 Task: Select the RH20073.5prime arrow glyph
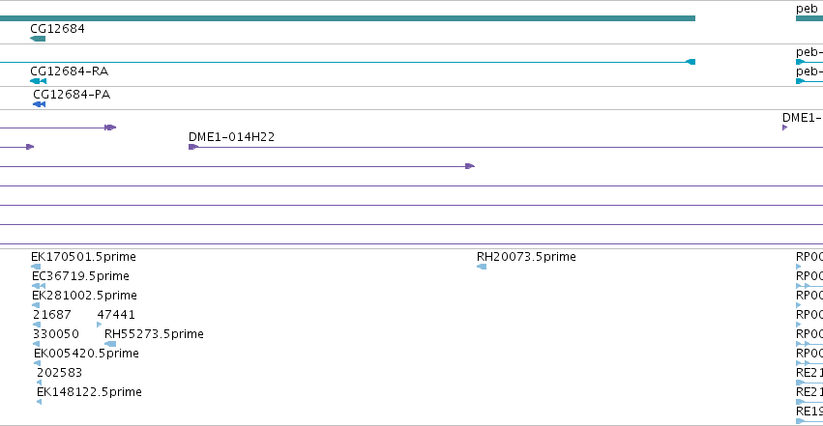pos(482,267)
